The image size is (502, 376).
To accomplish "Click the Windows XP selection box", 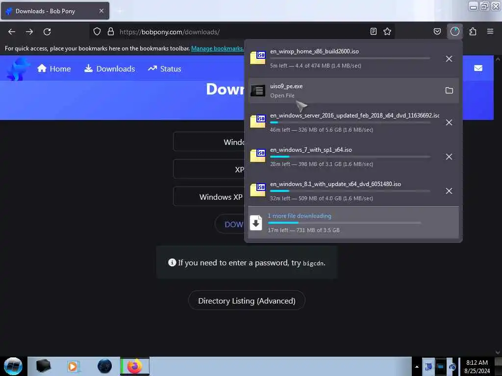I will [209, 197].
